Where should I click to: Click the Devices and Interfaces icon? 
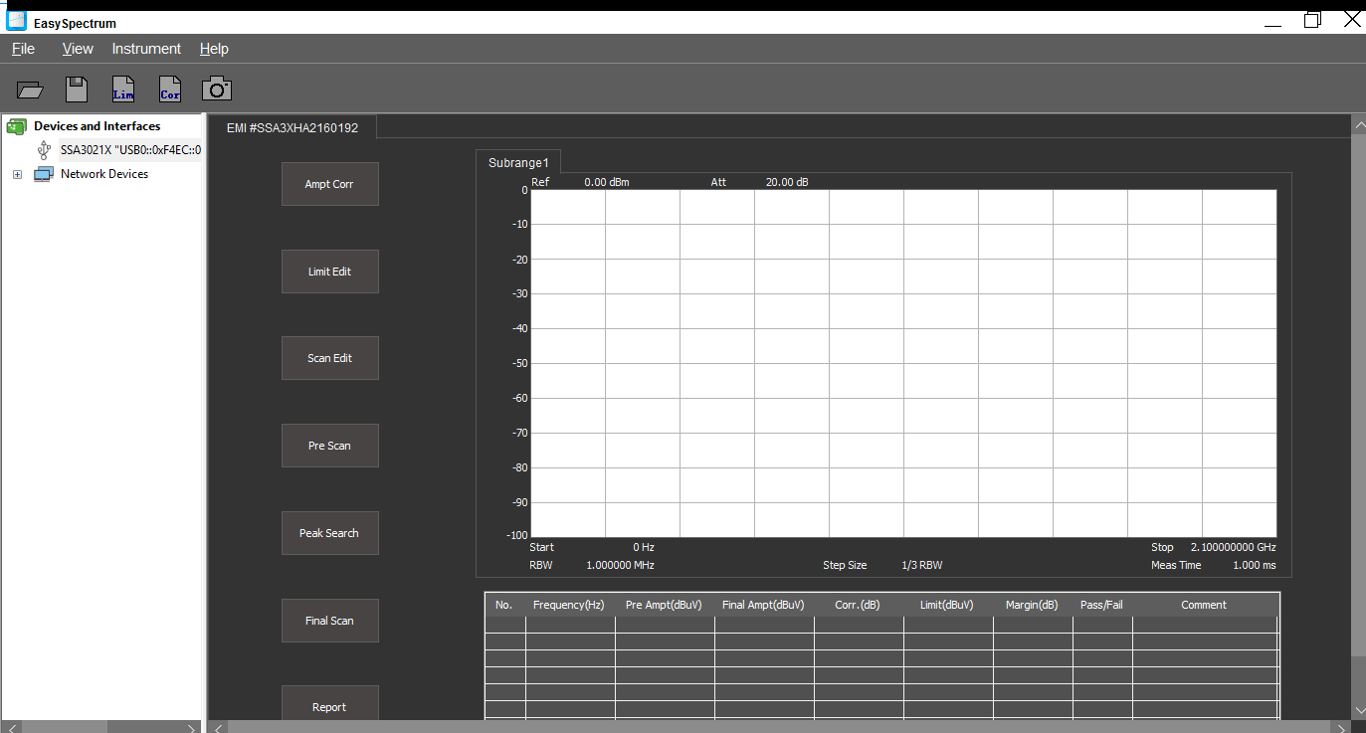[16, 126]
